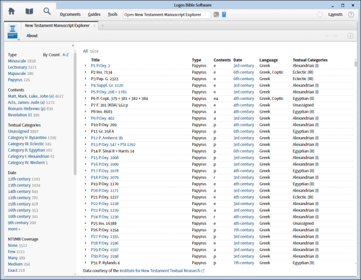Filter by Lectionary type
Image resolution: width=361 pixels, height=280 pixels.
pyautogui.click(x=17, y=67)
